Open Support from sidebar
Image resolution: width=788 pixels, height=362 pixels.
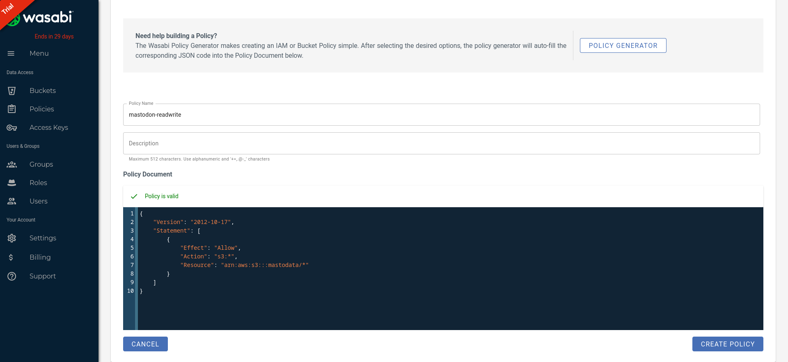point(43,276)
